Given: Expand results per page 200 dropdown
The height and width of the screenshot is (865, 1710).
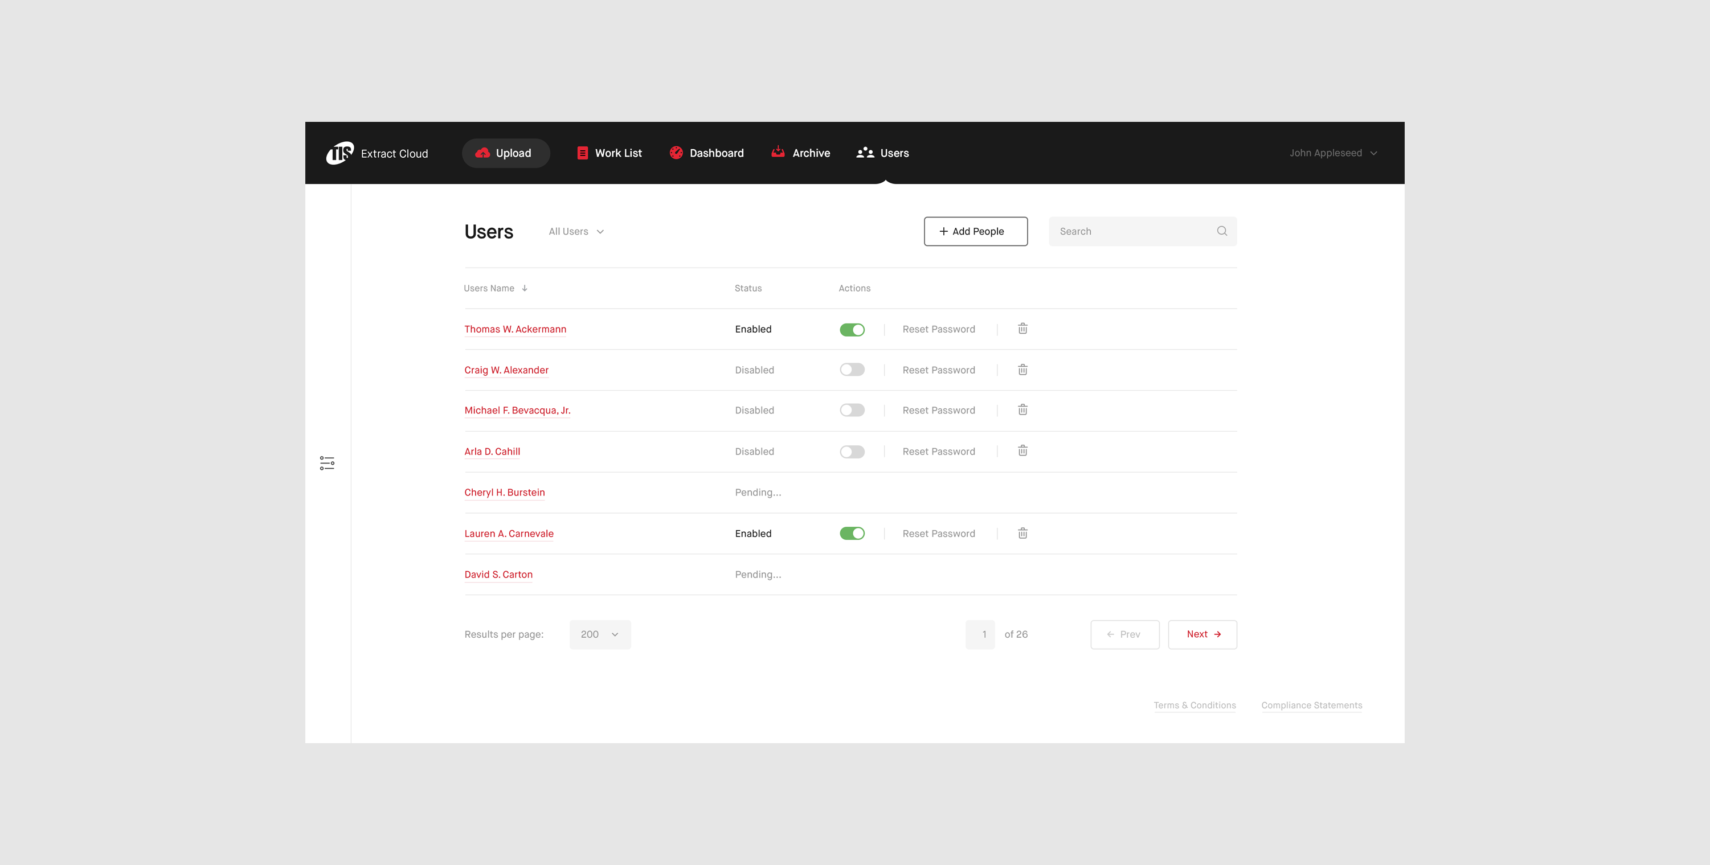Looking at the screenshot, I should pos(599,634).
